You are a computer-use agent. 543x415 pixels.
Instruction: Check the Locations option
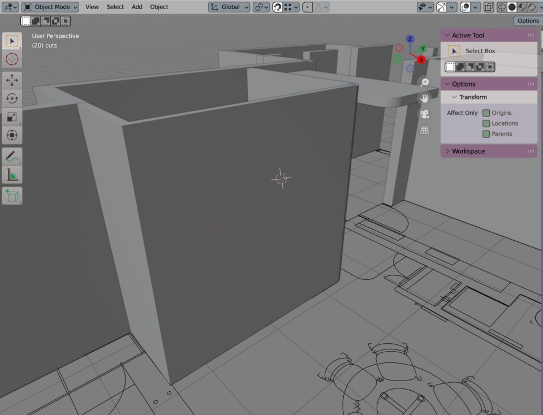tap(486, 123)
